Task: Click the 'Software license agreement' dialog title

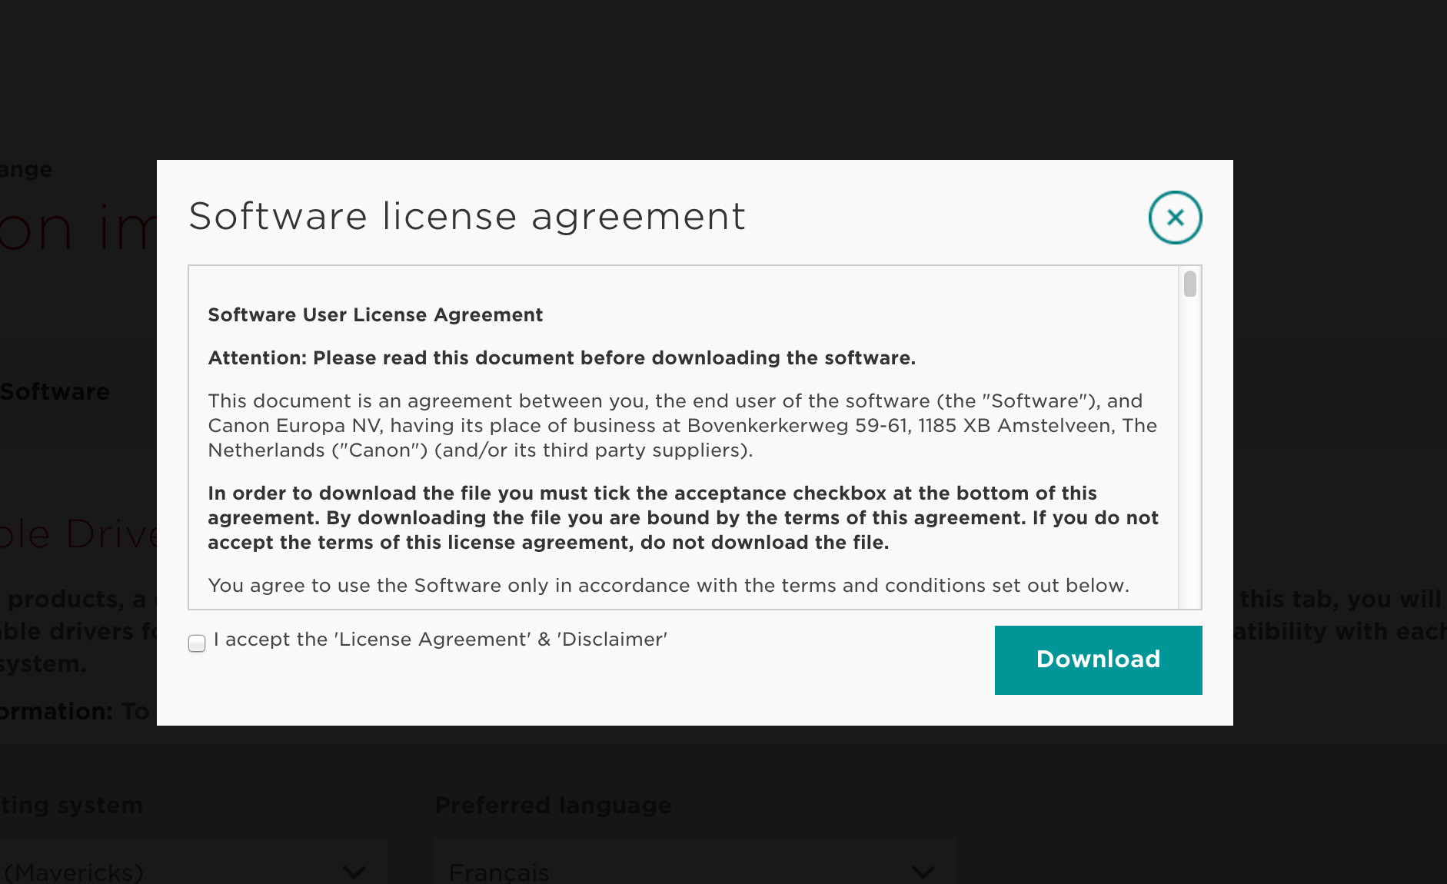Action: (x=467, y=216)
